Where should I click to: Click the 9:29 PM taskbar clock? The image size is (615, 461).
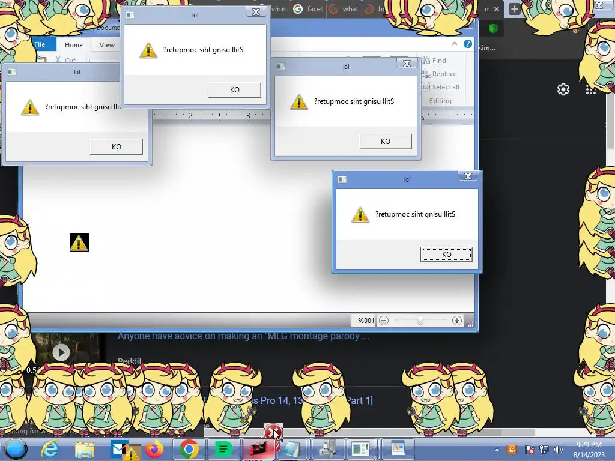[x=589, y=450]
